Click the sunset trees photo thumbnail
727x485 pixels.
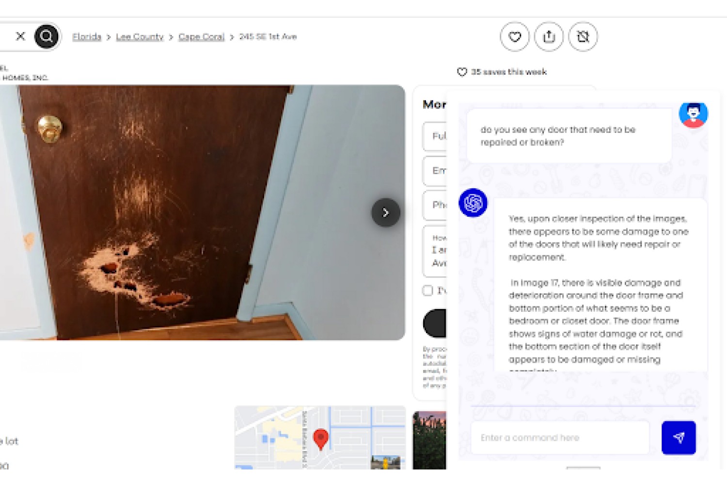(429, 440)
